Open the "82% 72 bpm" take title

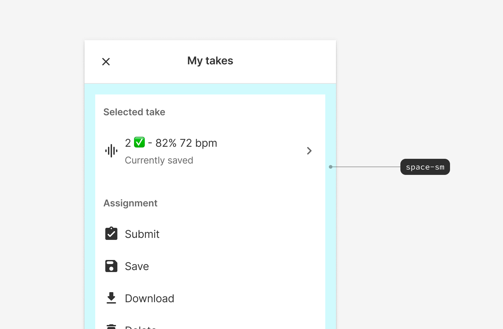coord(186,143)
